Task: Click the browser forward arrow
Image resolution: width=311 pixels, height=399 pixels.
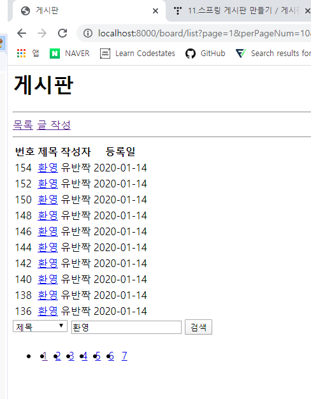Action: (x=42, y=33)
